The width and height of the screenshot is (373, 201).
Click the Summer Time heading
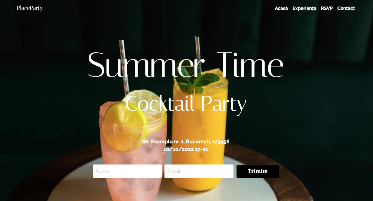tap(186, 65)
